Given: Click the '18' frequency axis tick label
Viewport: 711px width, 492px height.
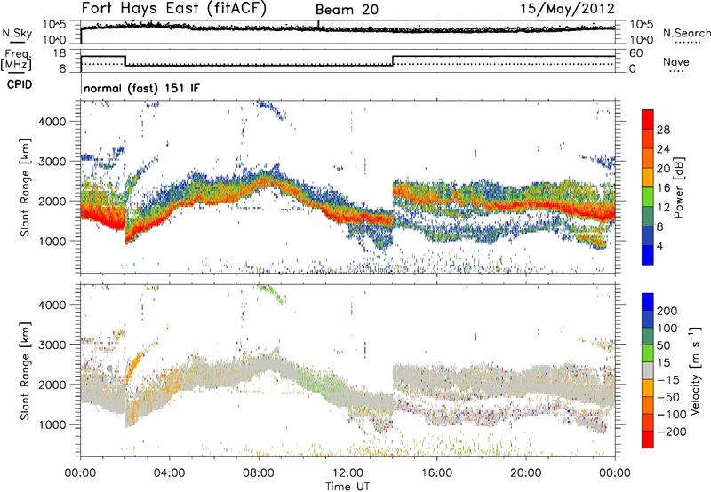Looking at the screenshot, I should tap(59, 53).
